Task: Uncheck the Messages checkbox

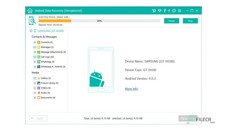Action: (35, 47)
